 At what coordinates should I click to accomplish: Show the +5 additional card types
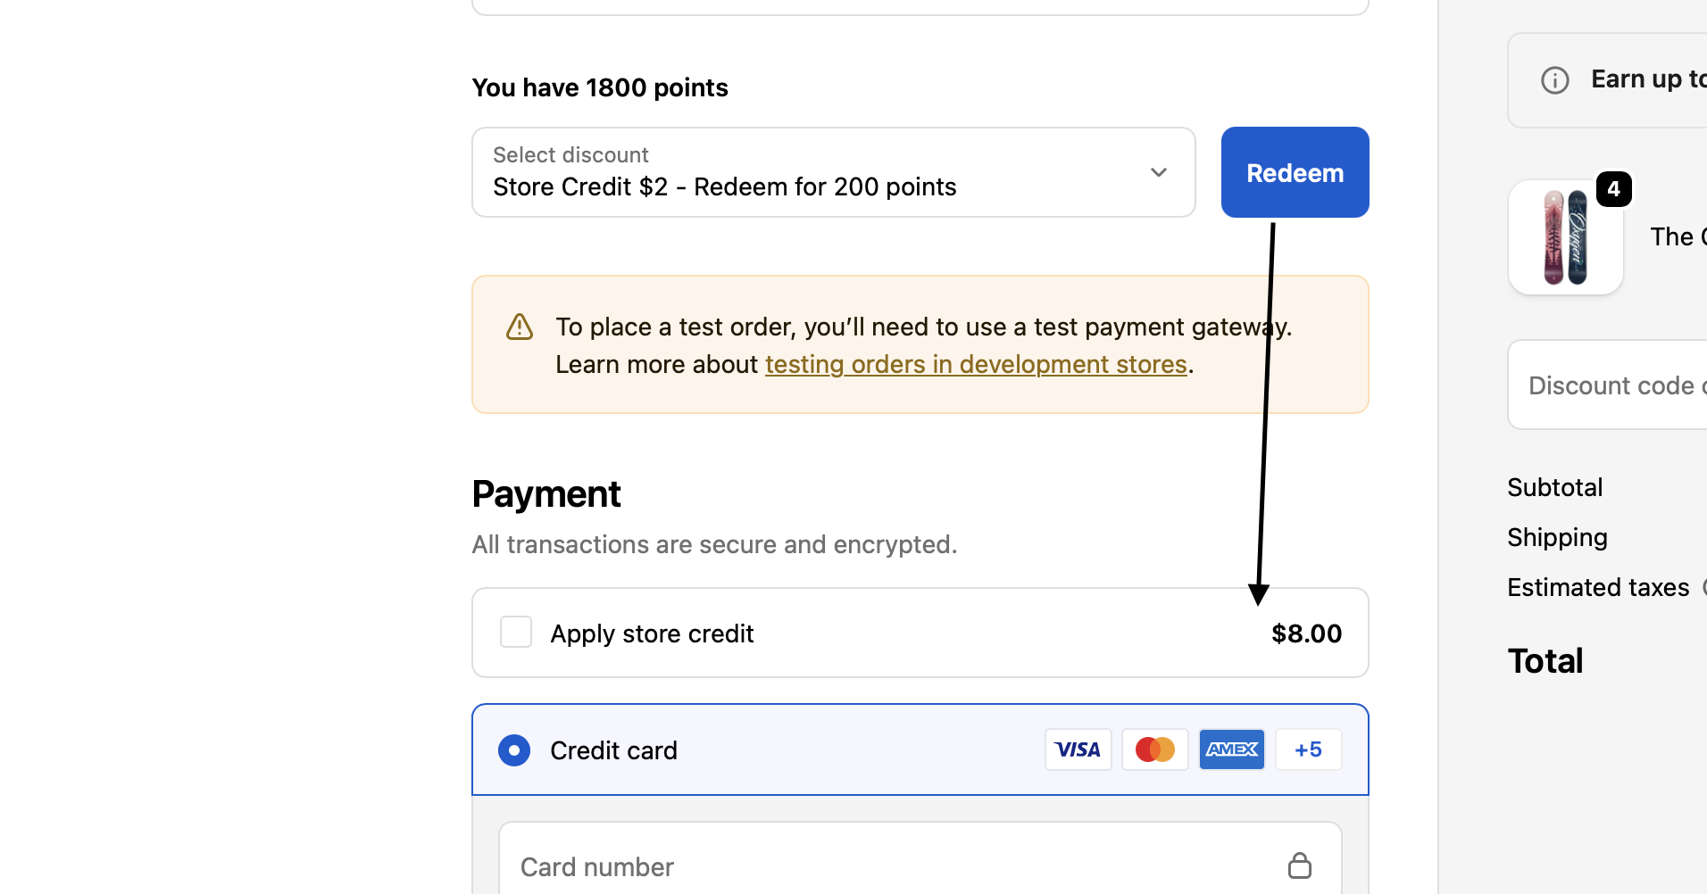pyautogui.click(x=1308, y=749)
